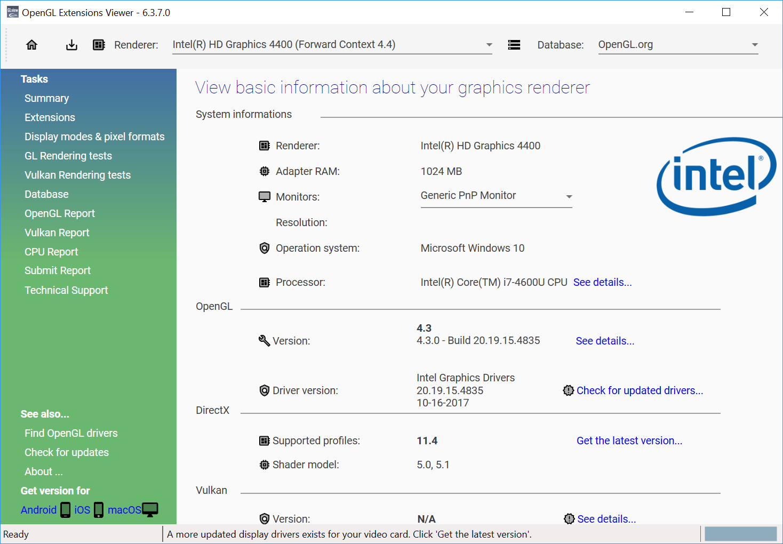Open the Renderer dropdown list

489,45
